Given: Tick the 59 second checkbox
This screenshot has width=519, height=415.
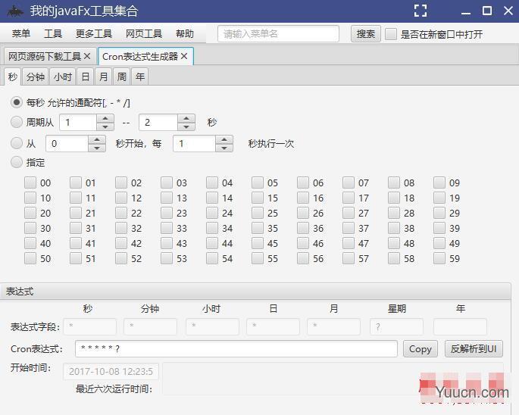Looking at the screenshot, I should click(x=439, y=258).
